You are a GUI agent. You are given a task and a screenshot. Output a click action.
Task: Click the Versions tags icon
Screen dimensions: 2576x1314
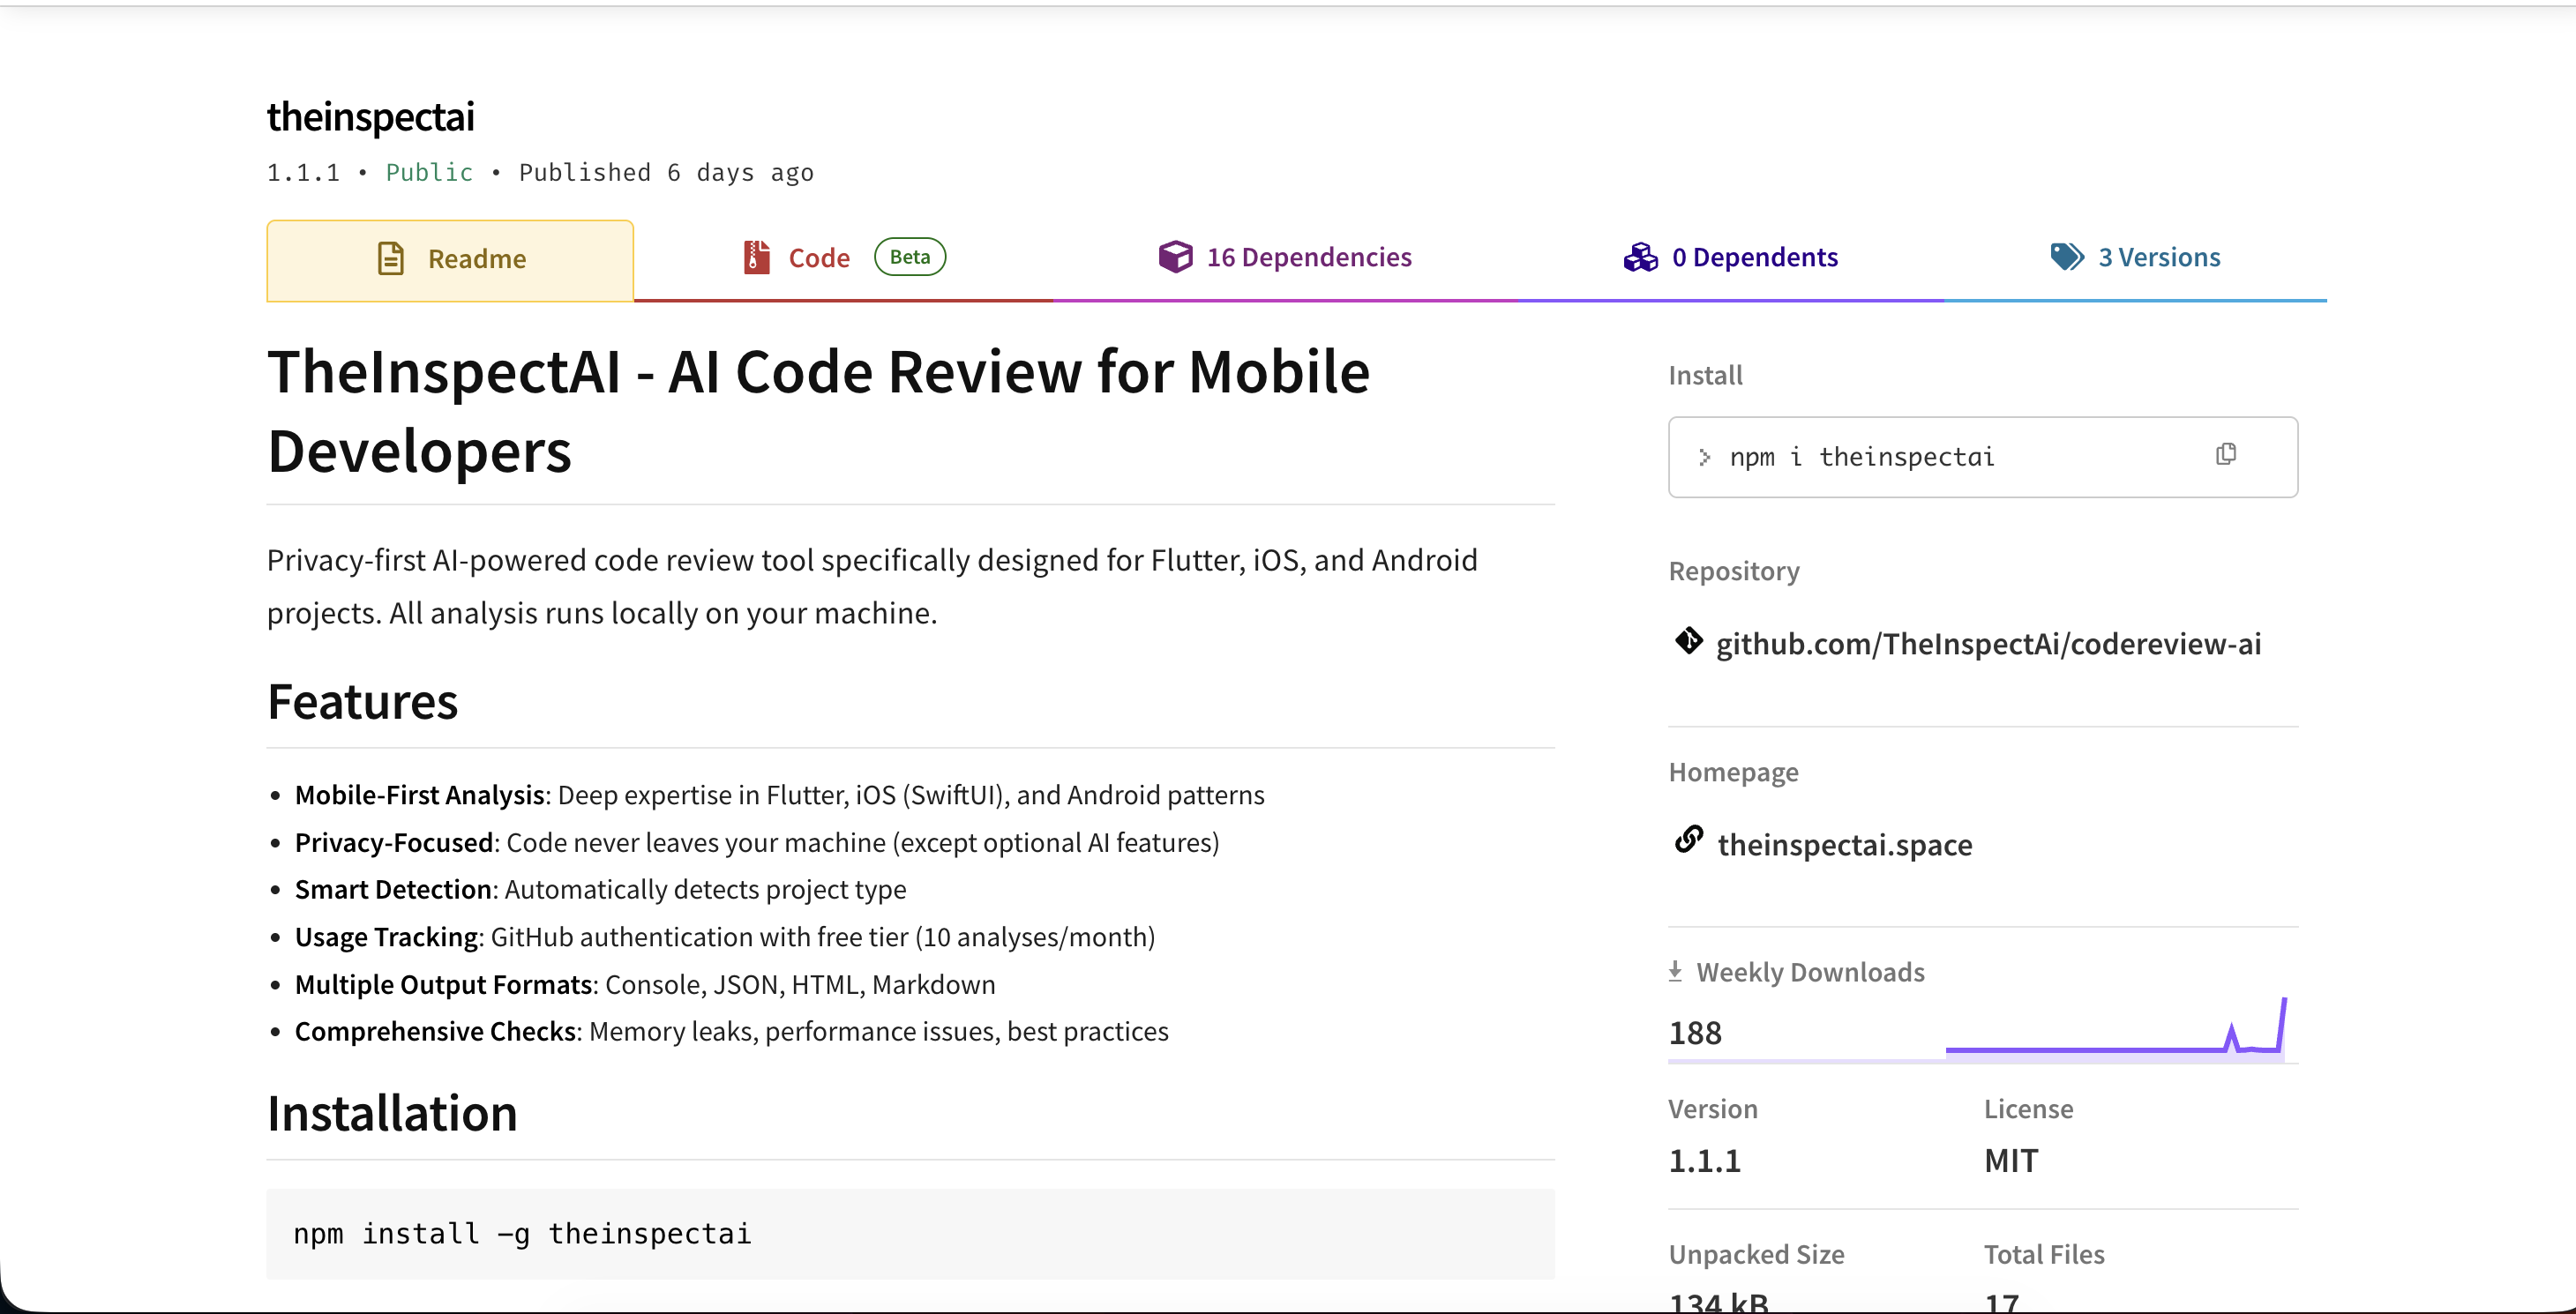click(2067, 257)
